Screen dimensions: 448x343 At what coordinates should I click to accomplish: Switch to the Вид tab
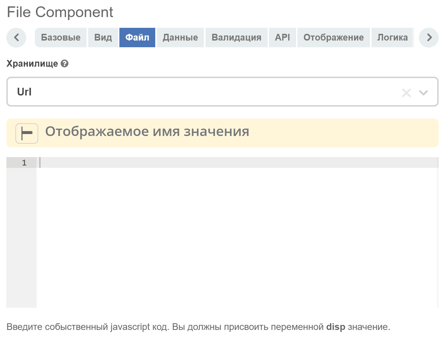click(x=103, y=38)
